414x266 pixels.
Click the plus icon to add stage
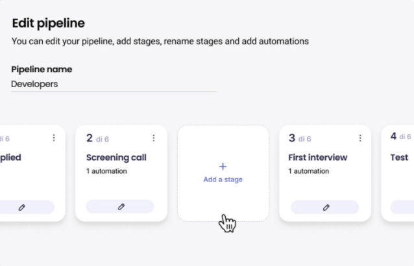223,166
